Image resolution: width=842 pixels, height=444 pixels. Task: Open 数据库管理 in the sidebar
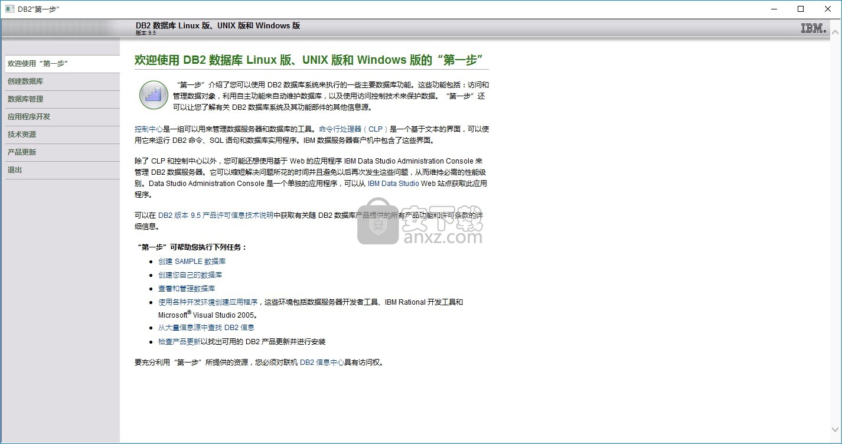tap(63, 99)
